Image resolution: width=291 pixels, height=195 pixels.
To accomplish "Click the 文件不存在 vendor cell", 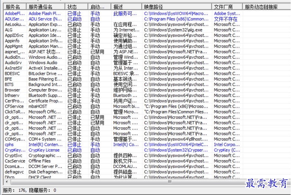I will (x=226, y=19).
